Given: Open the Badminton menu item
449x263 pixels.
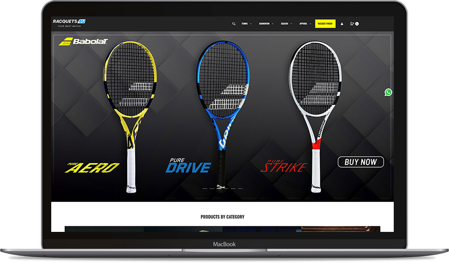Looking at the screenshot, I should click(264, 24).
